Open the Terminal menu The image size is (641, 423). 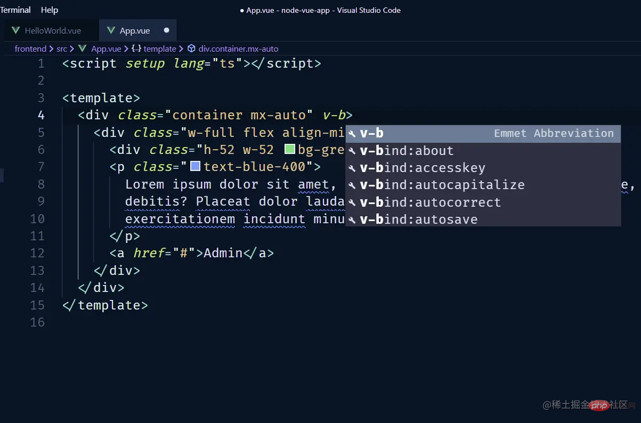coord(15,10)
